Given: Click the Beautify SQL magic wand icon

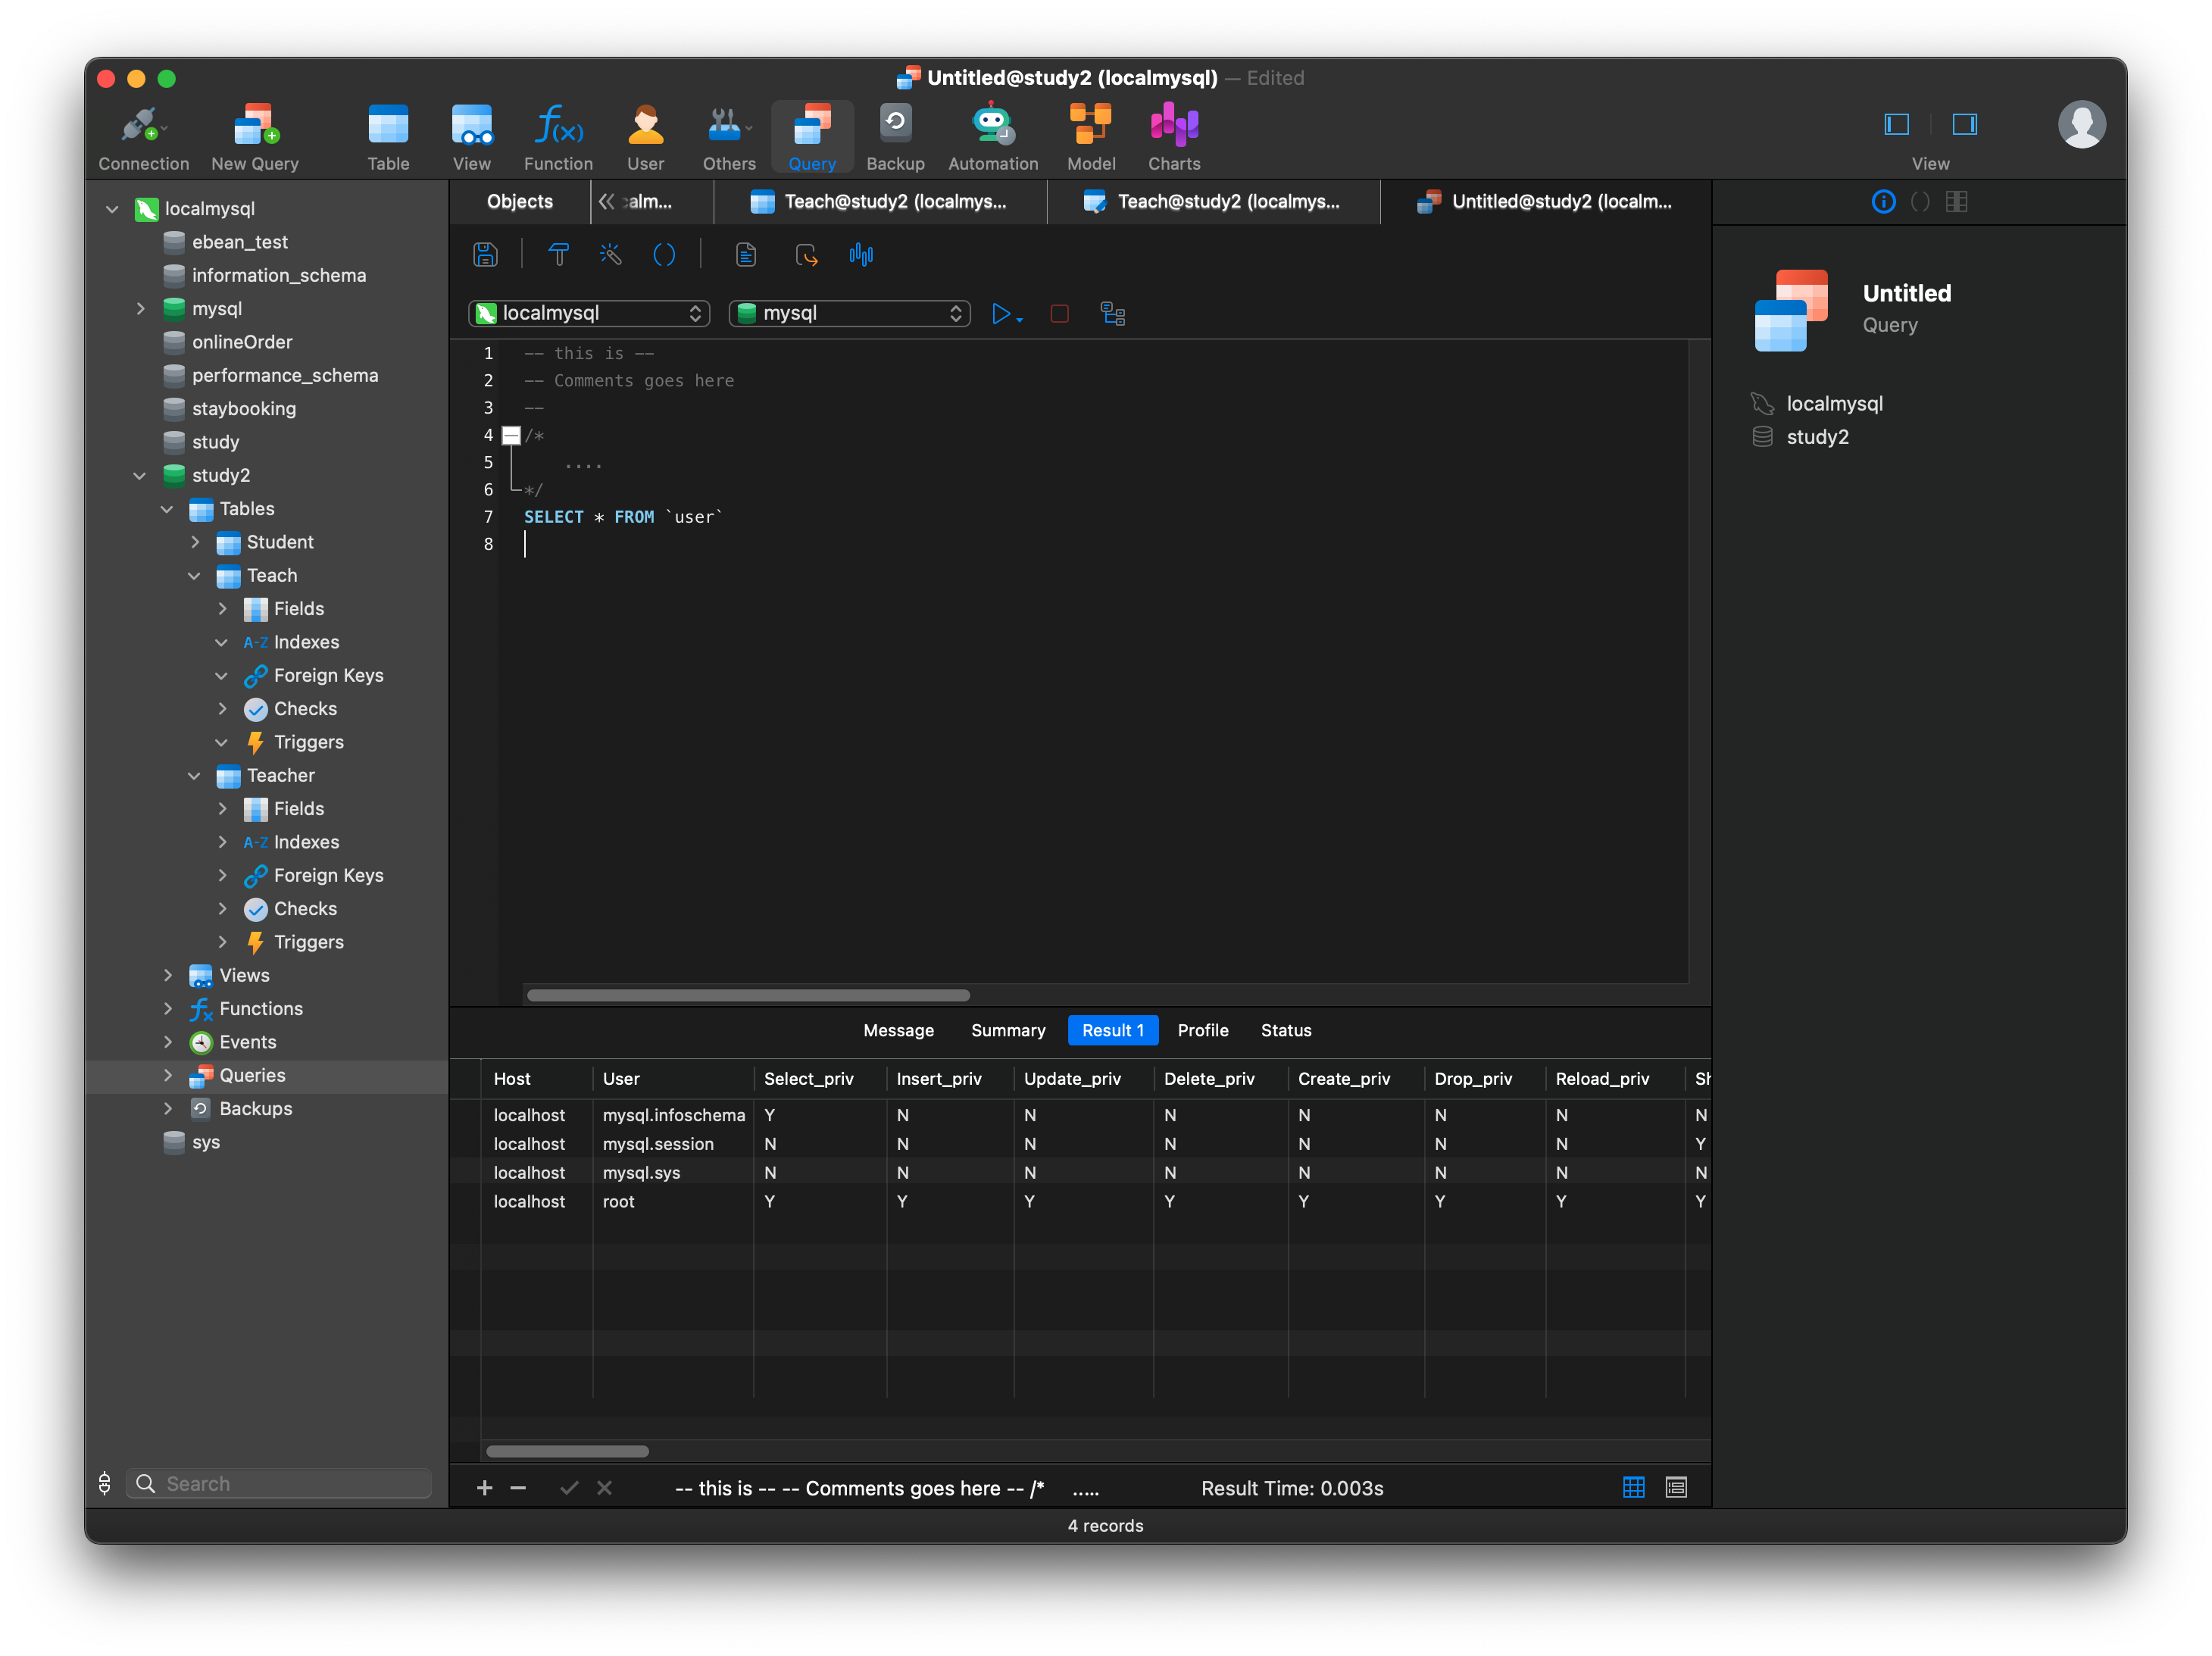Looking at the screenshot, I should tap(610, 255).
